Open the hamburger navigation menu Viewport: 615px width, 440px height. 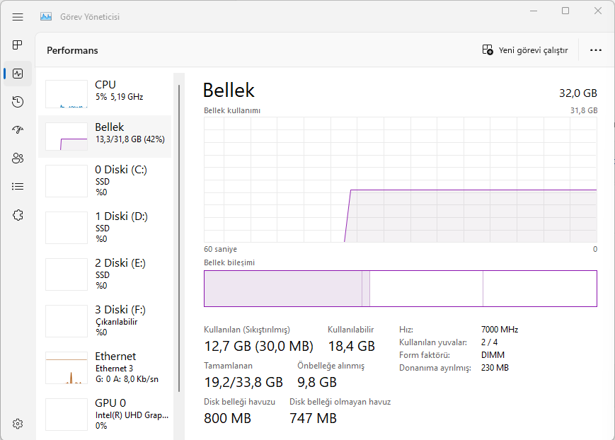point(18,16)
